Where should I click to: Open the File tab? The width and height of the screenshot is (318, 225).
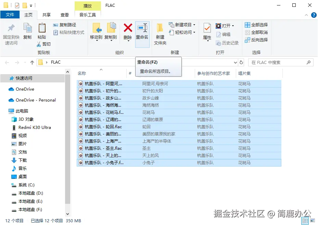tap(10, 15)
